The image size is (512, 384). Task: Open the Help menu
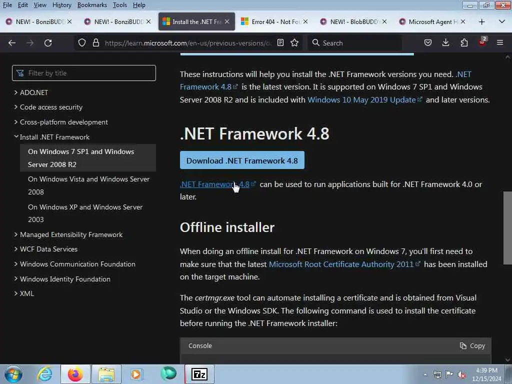click(x=139, y=5)
